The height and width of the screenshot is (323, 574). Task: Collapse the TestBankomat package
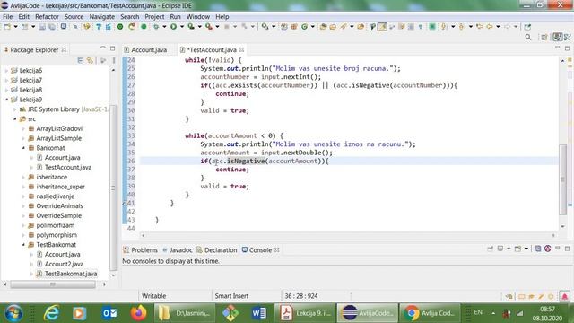pos(23,244)
